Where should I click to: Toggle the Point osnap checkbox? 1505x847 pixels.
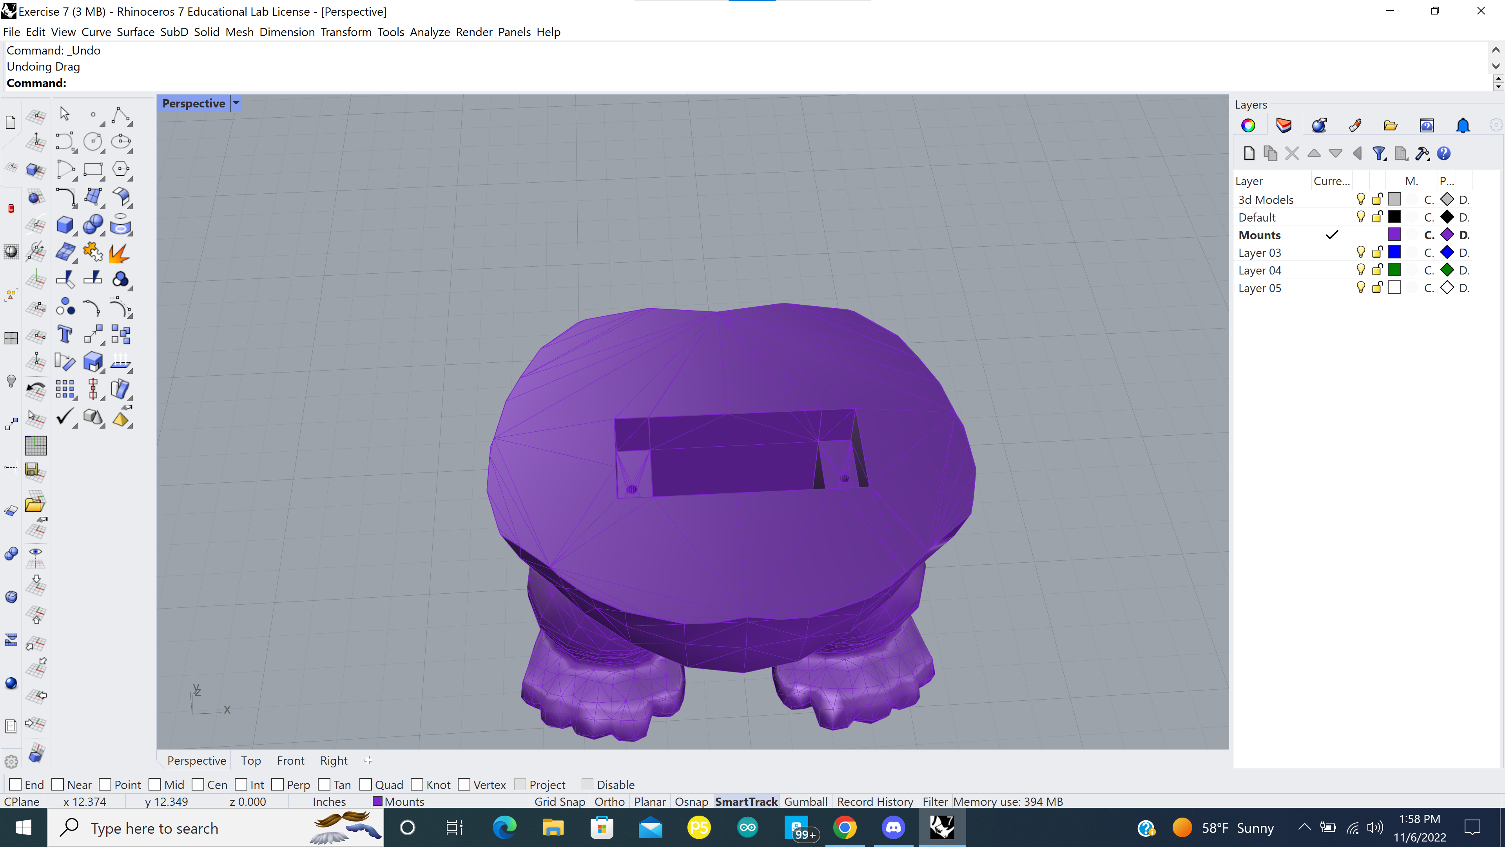pos(105,784)
